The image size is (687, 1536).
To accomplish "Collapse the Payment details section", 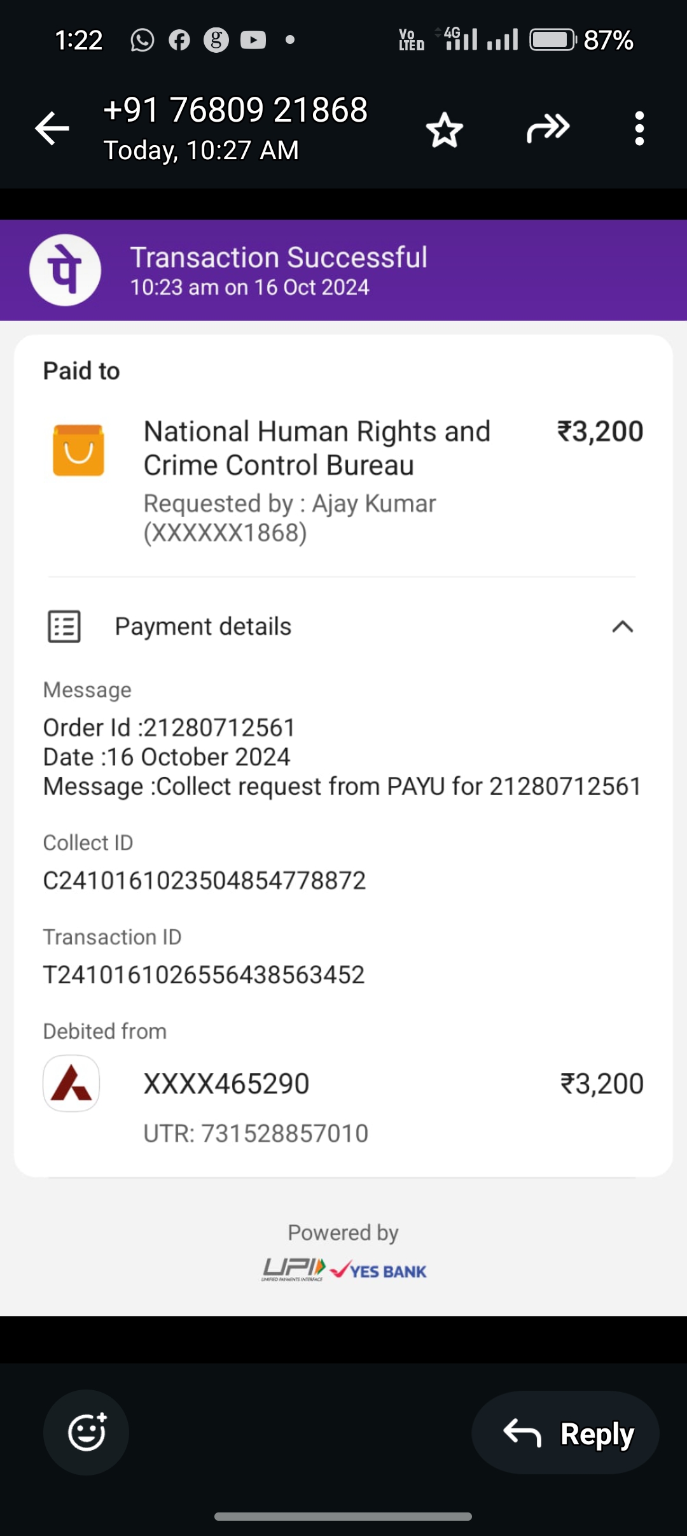I will [622, 627].
